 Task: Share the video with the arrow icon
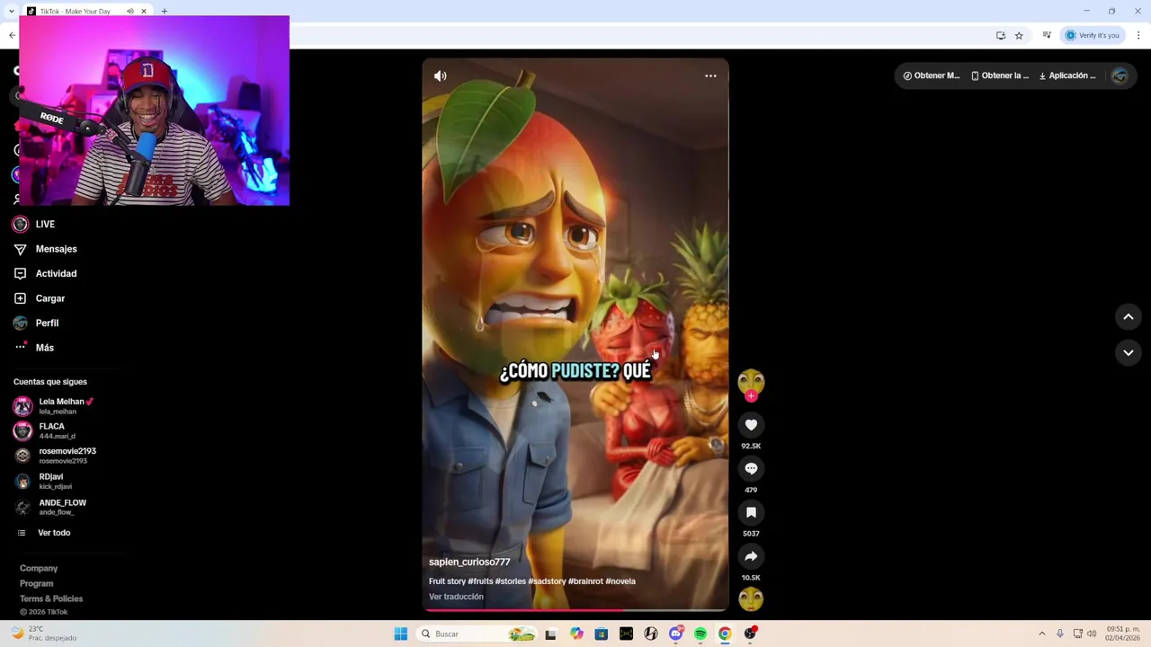click(x=751, y=556)
